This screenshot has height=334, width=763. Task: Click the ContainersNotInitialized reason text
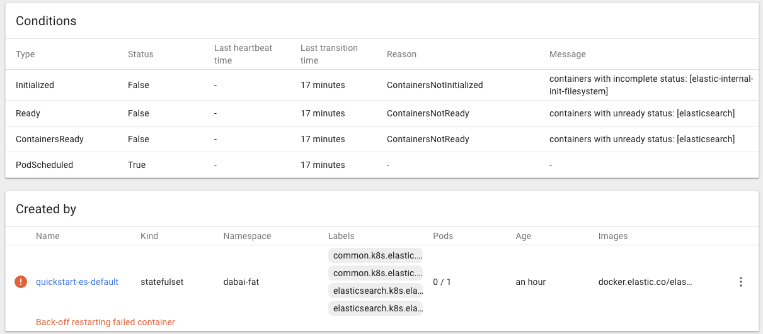(435, 85)
